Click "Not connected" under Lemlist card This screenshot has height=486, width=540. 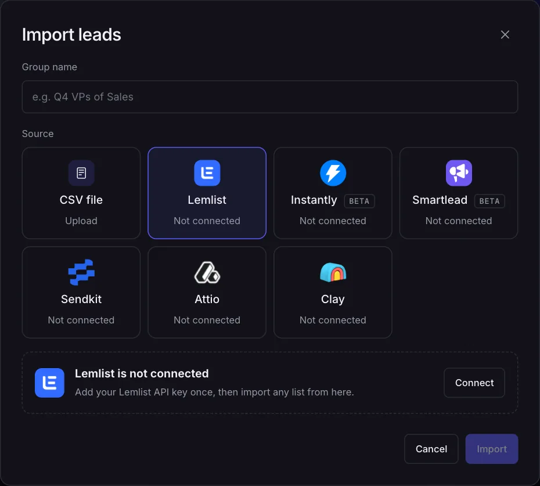coord(207,221)
